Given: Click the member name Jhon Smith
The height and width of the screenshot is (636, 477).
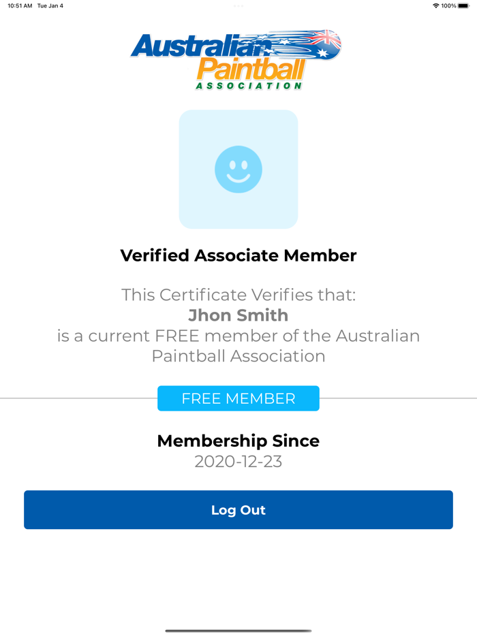Looking at the screenshot, I should point(238,315).
